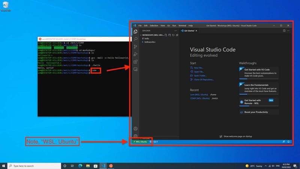This screenshot has height=169, width=300.
Task: Open the Terminal menu
Action: [182, 26]
